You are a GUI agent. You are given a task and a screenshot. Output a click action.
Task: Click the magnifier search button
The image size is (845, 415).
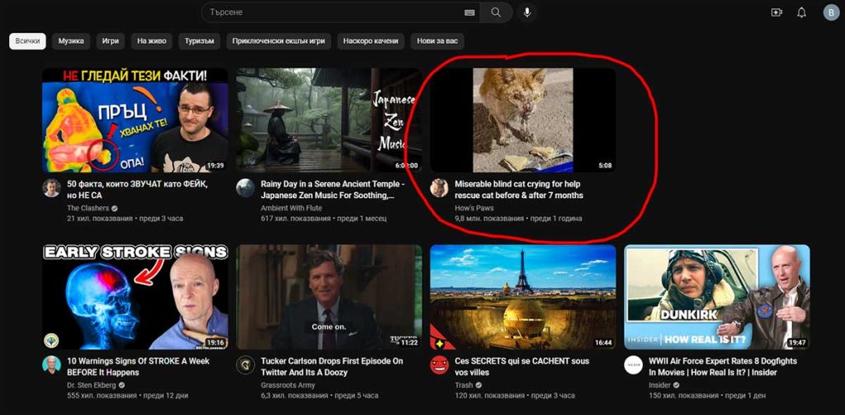(x=496, y=12)
